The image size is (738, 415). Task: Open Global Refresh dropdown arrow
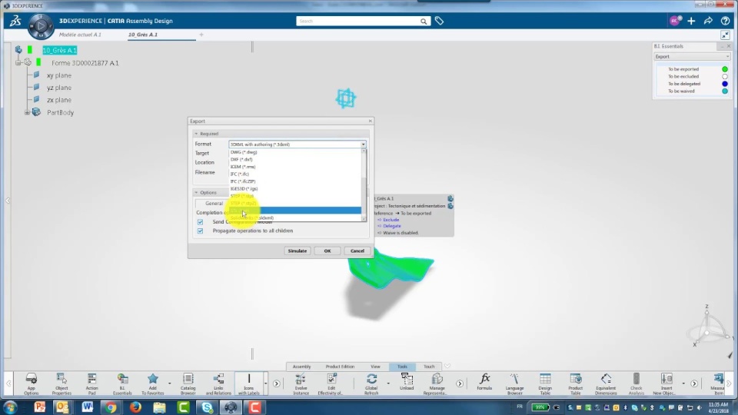[388, 383]
